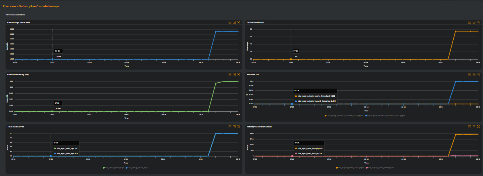The height and width of the screenshot is (176, 483).
Task: Click the Network I/O panel title
Action: (x=253, y=74)
